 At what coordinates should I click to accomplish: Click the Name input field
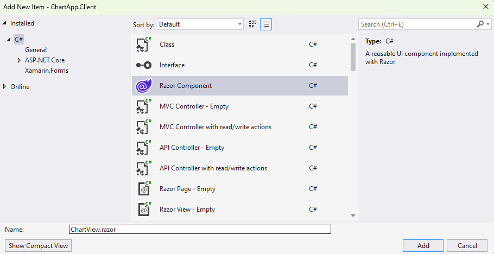pos(200,230)
